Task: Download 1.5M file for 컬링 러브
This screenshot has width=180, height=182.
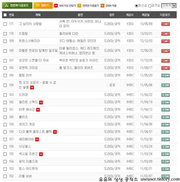Action: tap(165, 75)
